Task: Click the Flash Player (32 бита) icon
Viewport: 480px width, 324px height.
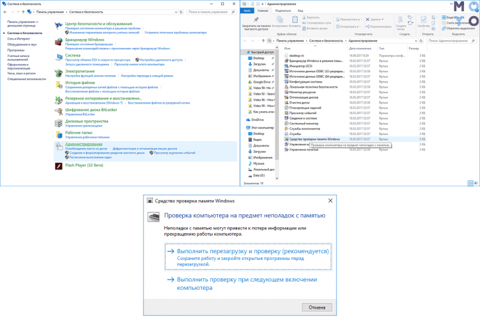Action: coord(58,166)
